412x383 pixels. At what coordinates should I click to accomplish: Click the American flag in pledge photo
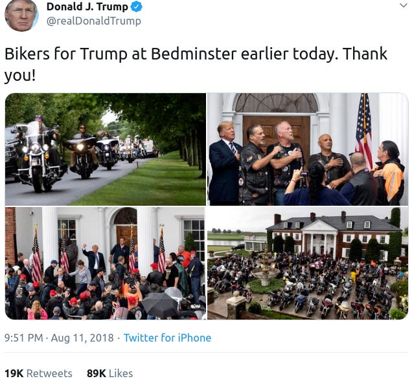[364, 130]
